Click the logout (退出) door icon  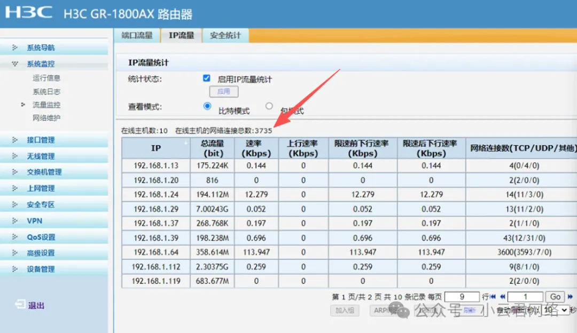[x=19, y=305]
